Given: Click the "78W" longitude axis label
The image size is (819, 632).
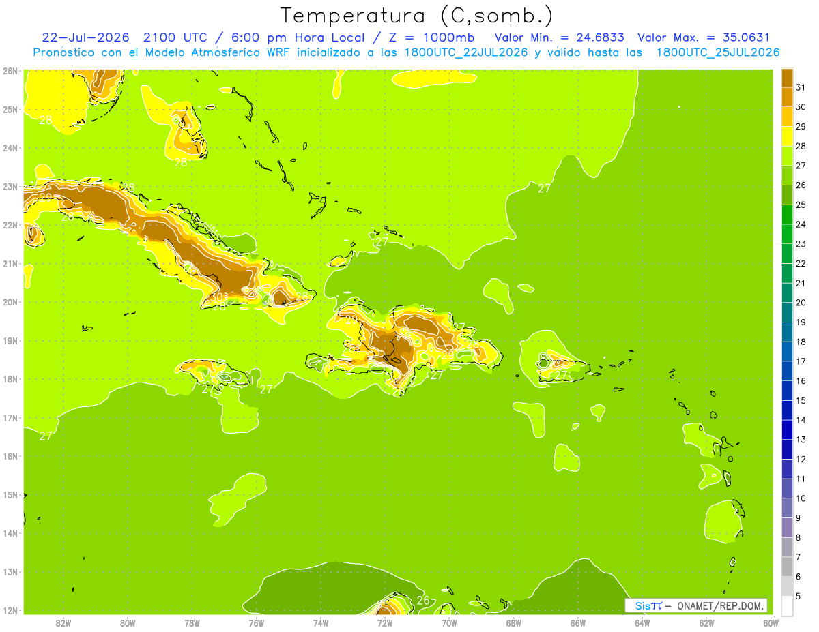Looking at the screenshot, I should click(192, 622).
